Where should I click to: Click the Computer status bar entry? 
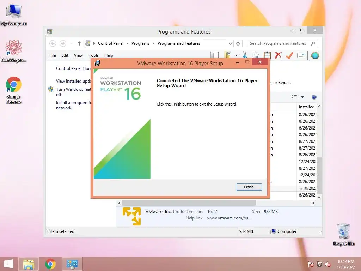pyautogui.click(x=284, y=231)
